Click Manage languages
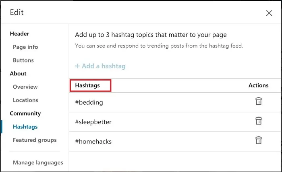282x172 pixels. tap(38, 163)
